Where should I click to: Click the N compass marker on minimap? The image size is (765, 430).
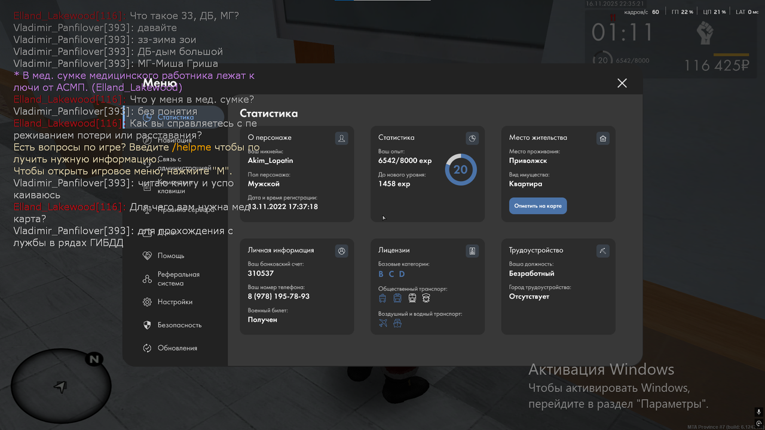point(94,360)
